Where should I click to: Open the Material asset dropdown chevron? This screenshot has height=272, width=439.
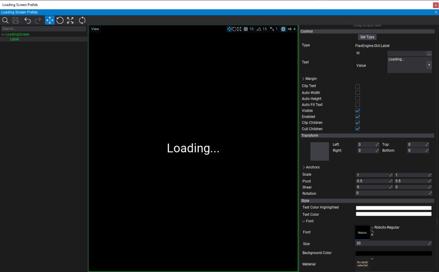(372, 259)
